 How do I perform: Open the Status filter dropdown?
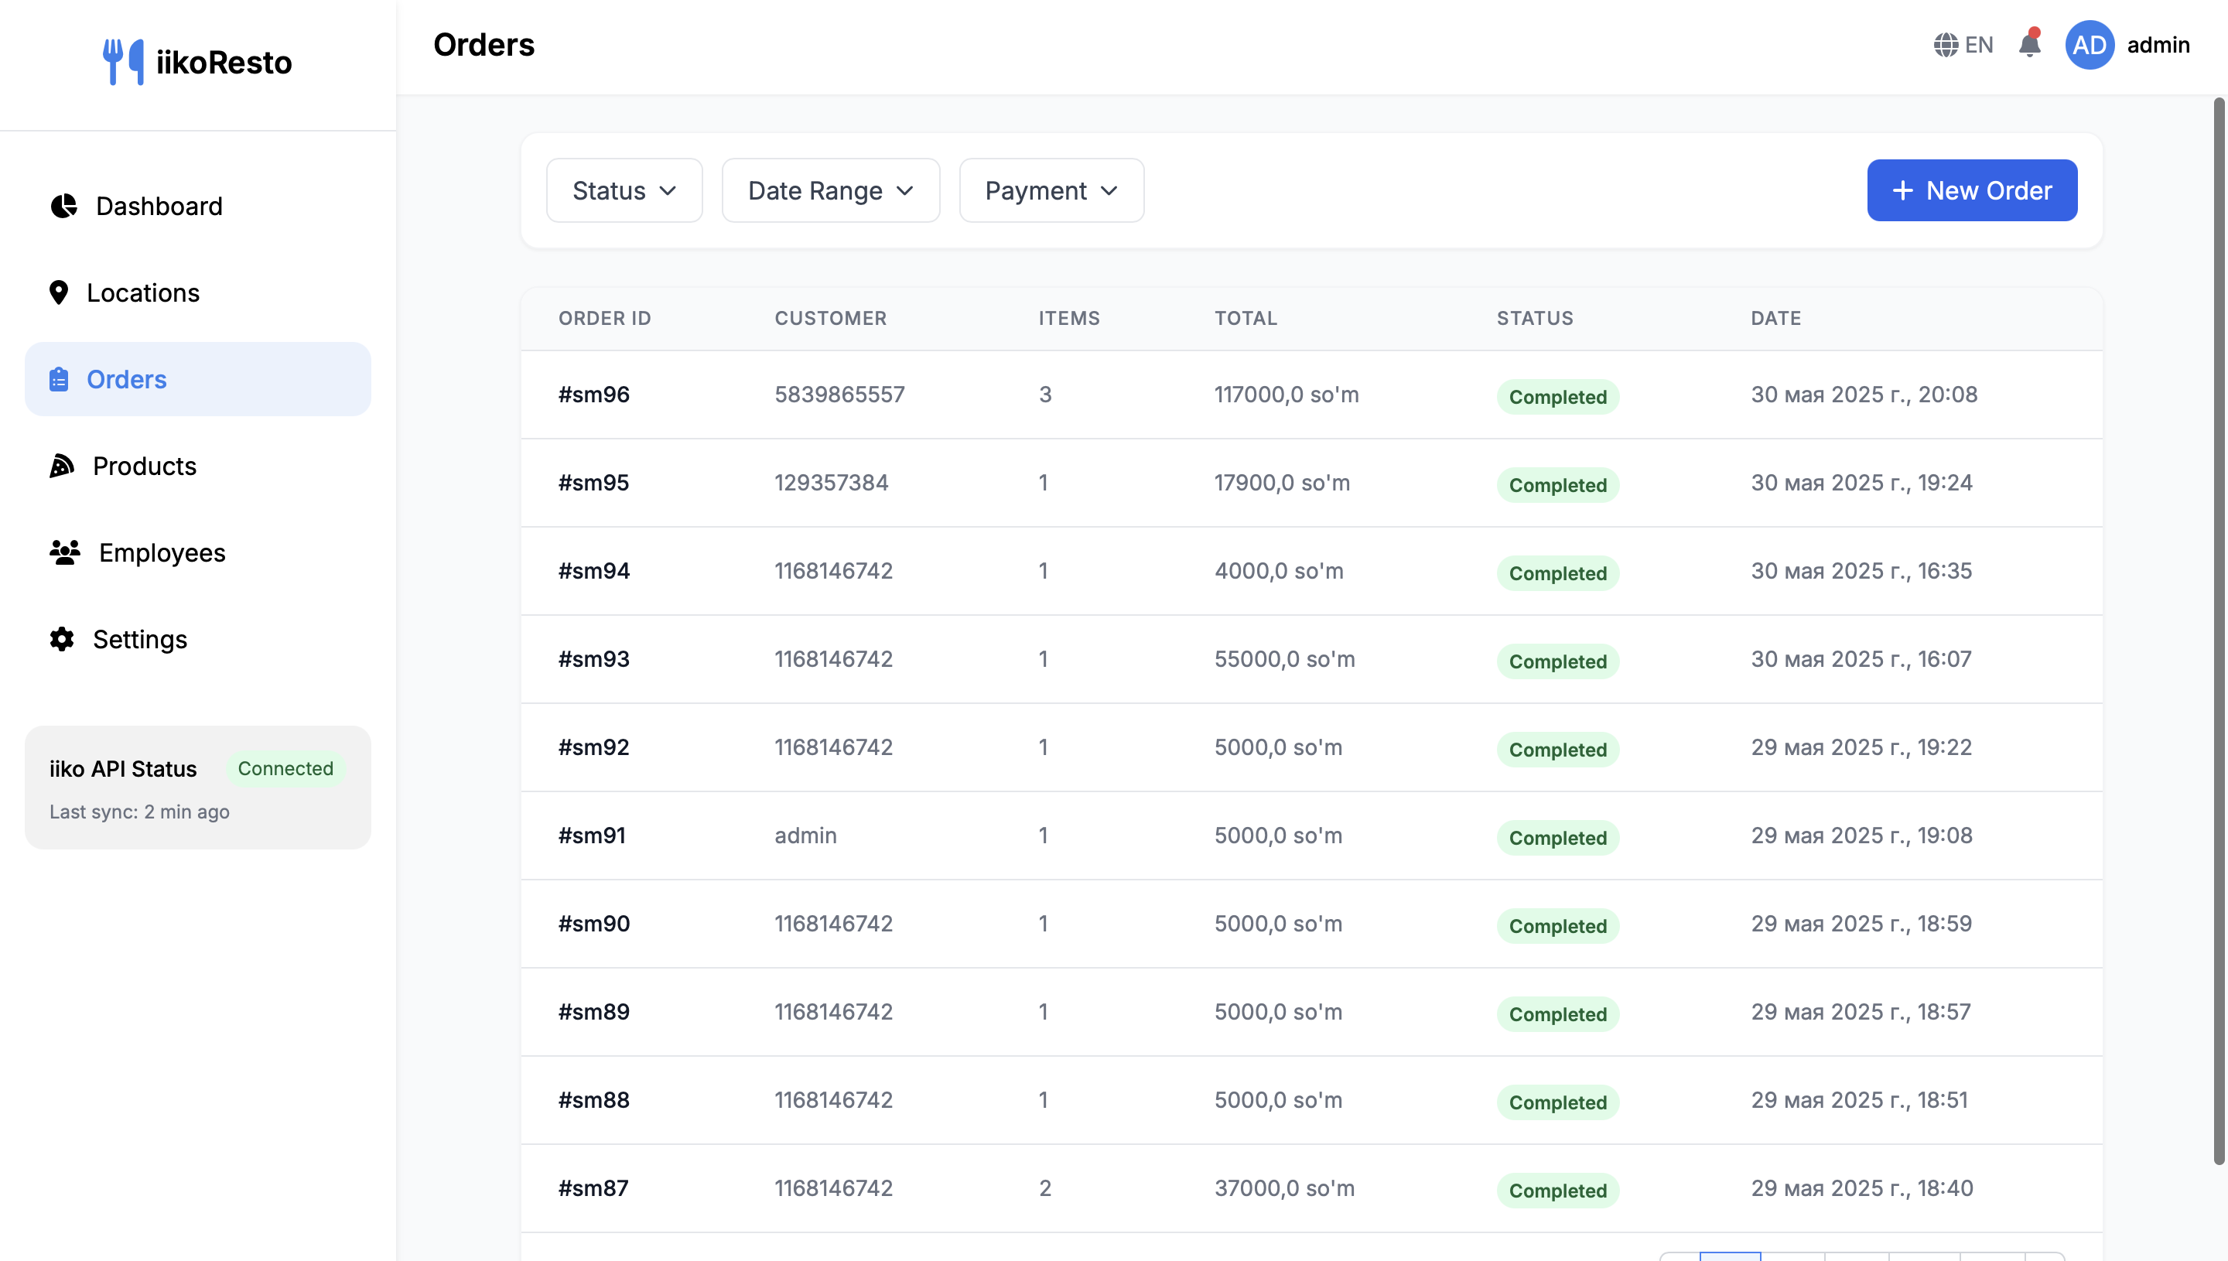[624, 190]
